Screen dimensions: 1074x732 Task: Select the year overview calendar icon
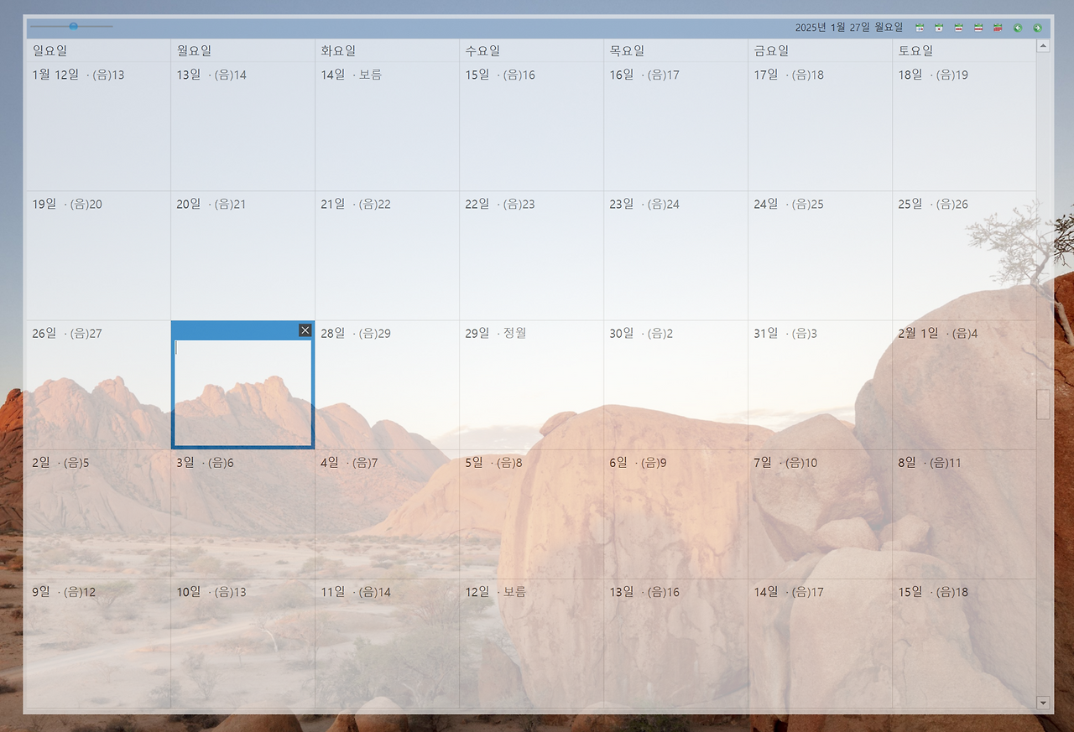[997, 27]
